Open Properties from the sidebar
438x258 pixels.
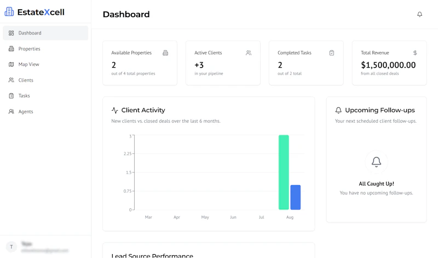(x=45, y=49)
